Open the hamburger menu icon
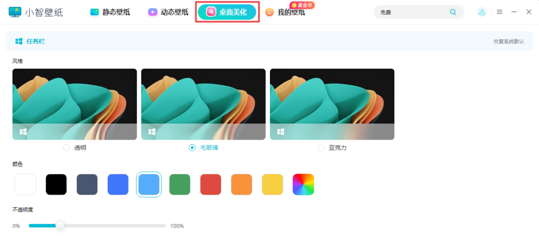 [x=499, y=12]
